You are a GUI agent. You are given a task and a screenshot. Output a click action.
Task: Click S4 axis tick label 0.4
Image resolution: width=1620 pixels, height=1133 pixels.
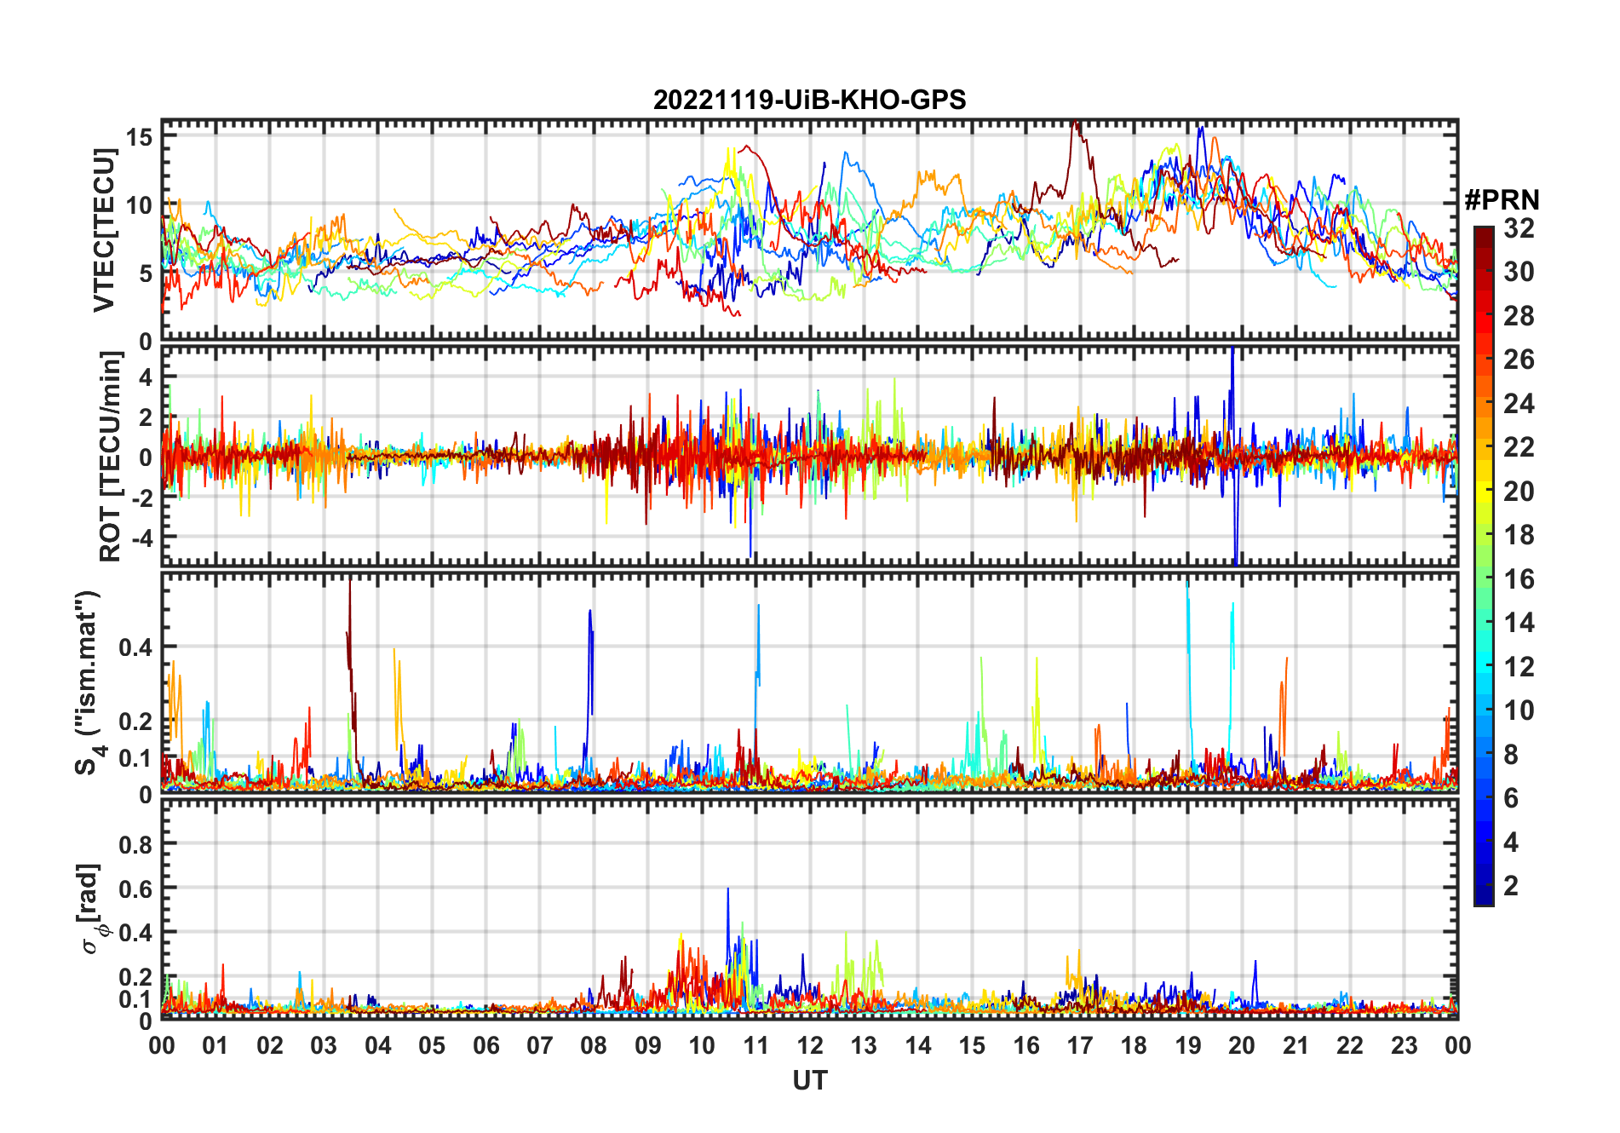[136, 647]
